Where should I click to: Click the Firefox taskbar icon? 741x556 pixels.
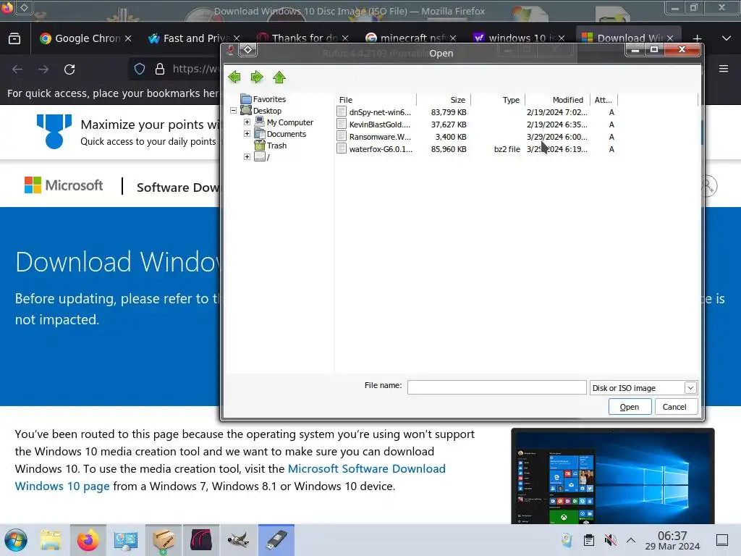coord(88,540)
